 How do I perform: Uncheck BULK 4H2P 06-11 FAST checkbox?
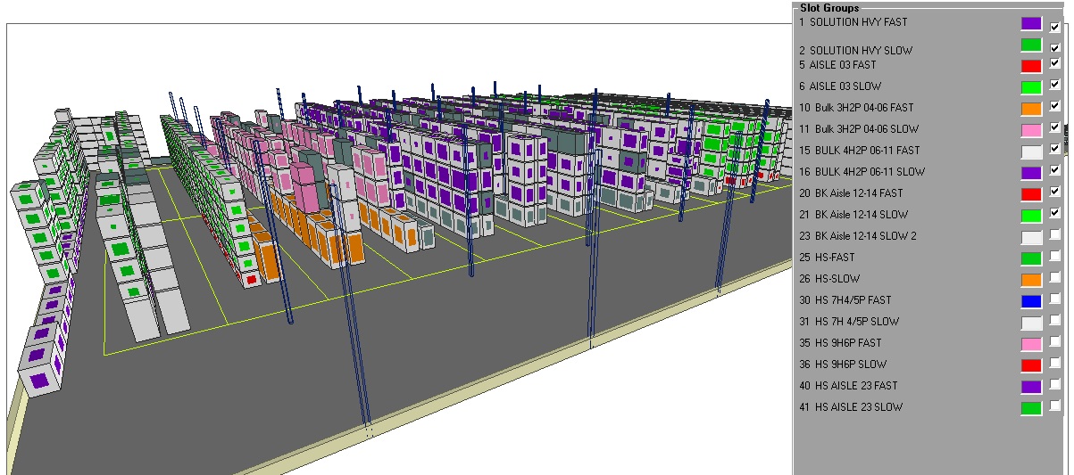(x=1055, y=149)
